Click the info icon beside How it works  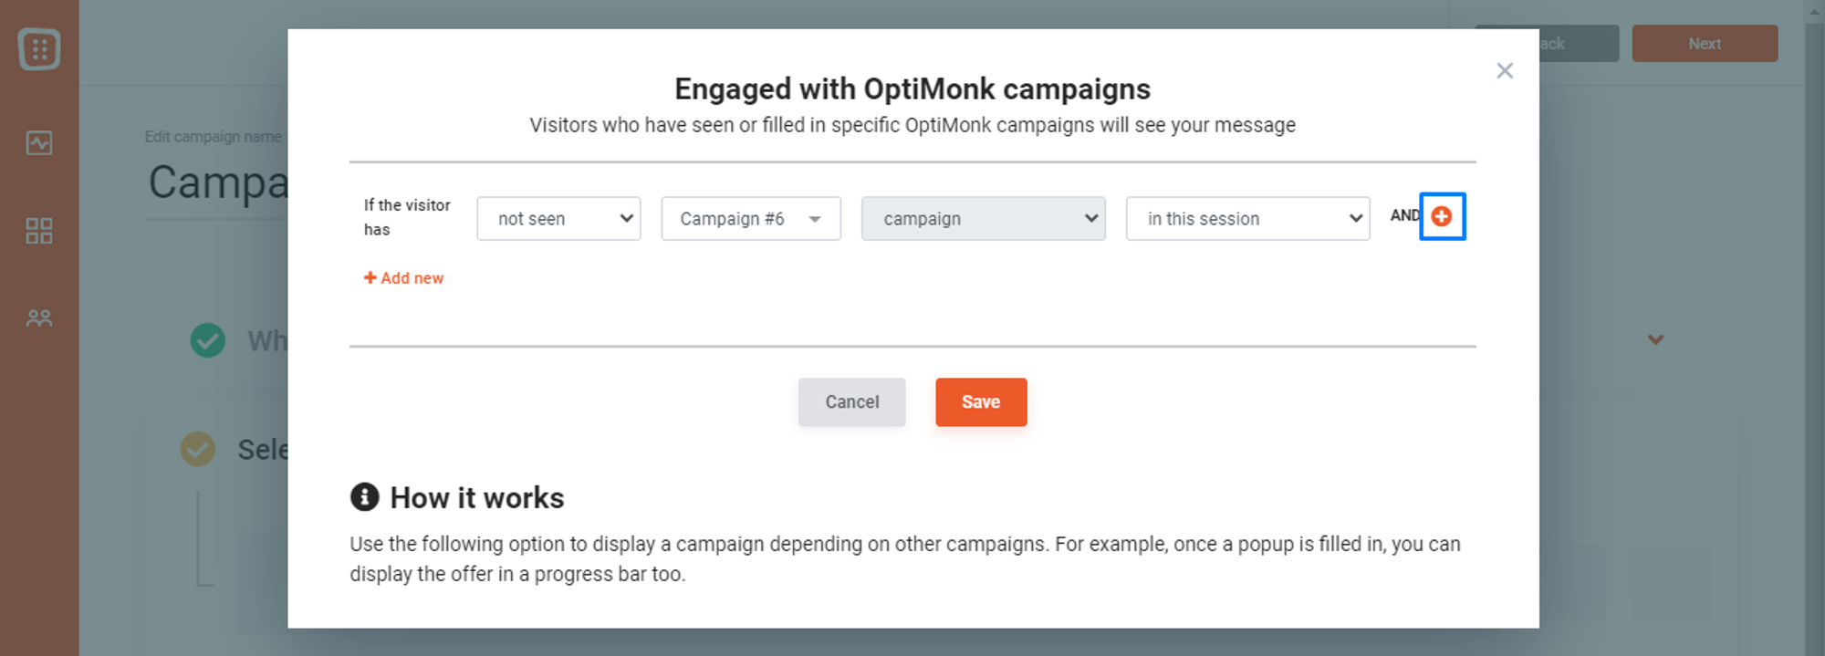(x=364, y=497)
